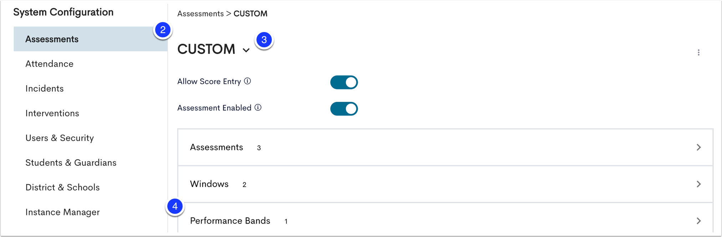Image resolution: width=722 pixels, height=237 pixels.
Task: Open Interventions in the sidebar
Action: point(52,113)
